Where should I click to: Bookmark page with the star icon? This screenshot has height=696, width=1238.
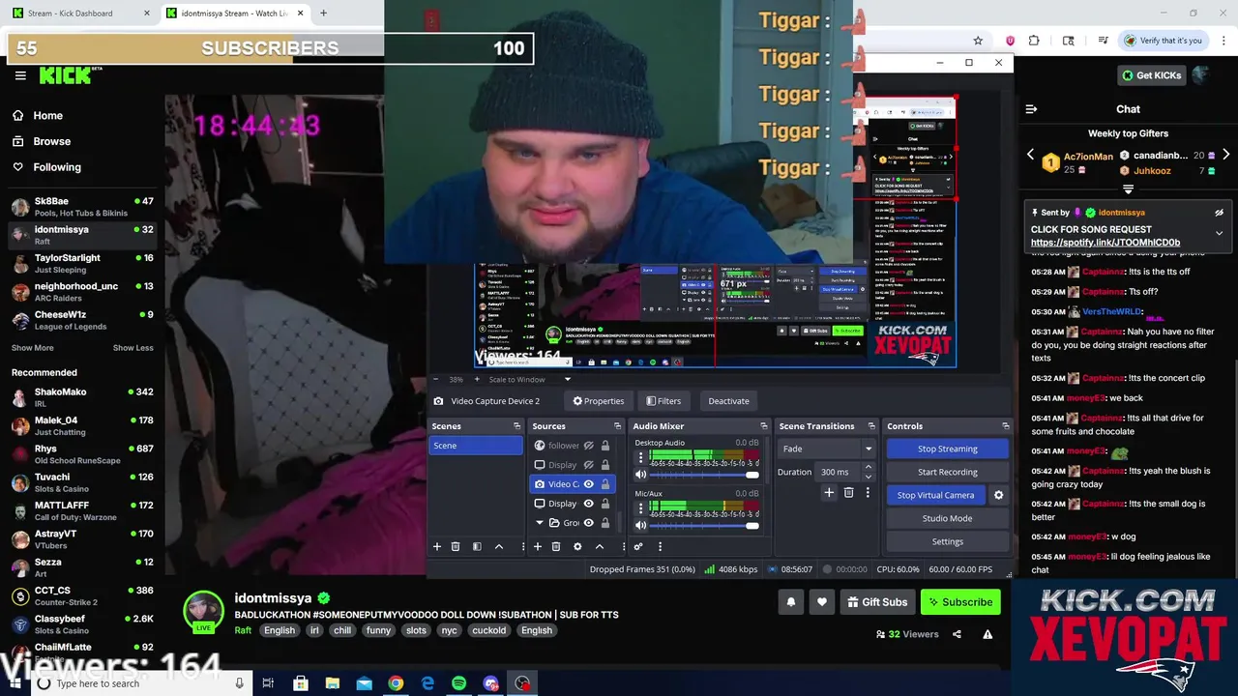(x=978, y=41)
